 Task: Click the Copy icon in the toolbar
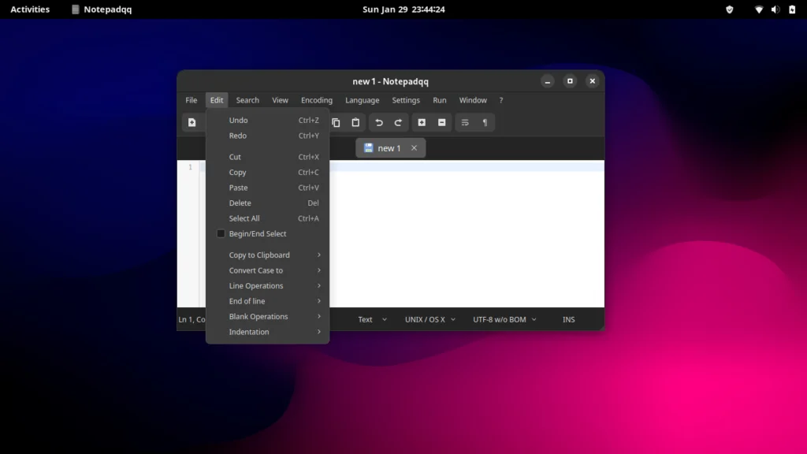click(x=336, y=122)
